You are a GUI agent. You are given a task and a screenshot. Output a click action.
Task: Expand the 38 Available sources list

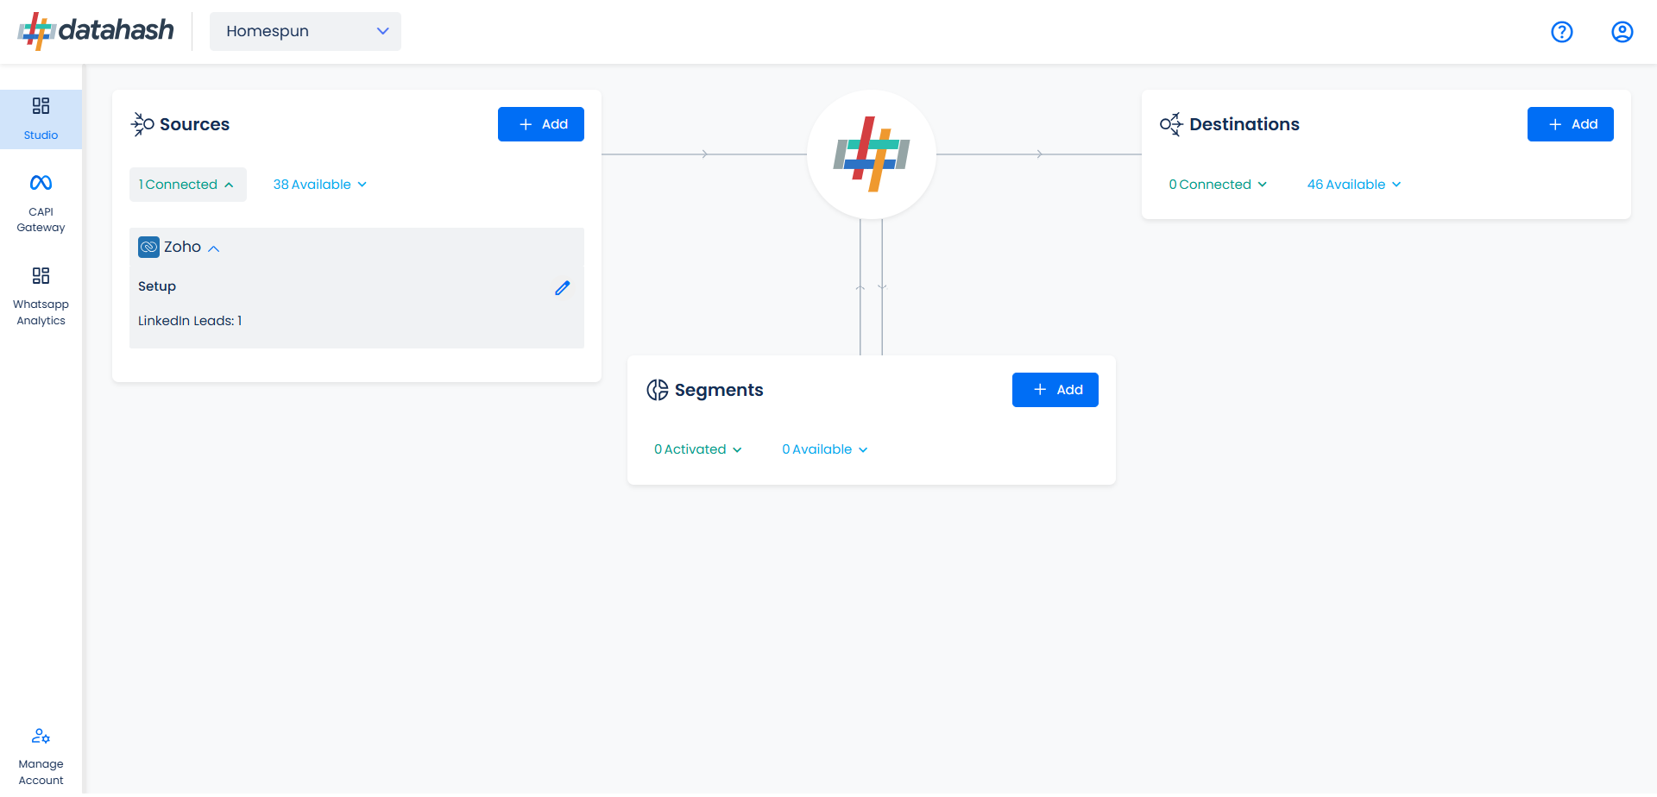tap(319, 185)
